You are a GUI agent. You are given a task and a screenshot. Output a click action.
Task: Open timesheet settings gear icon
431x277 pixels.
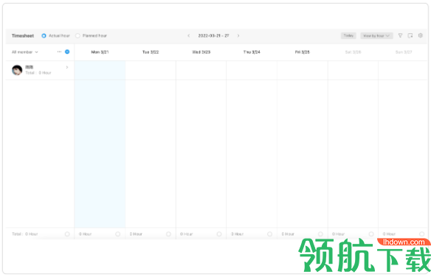coord(420,35)
